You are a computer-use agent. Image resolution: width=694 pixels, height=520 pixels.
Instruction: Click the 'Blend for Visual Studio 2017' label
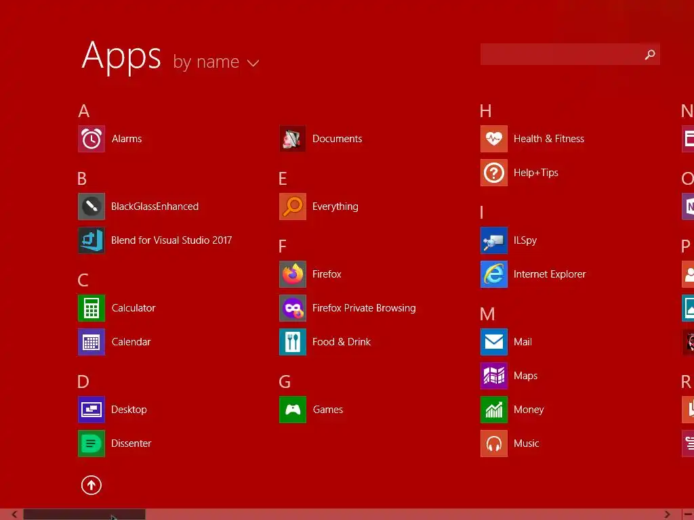point(171,240)
